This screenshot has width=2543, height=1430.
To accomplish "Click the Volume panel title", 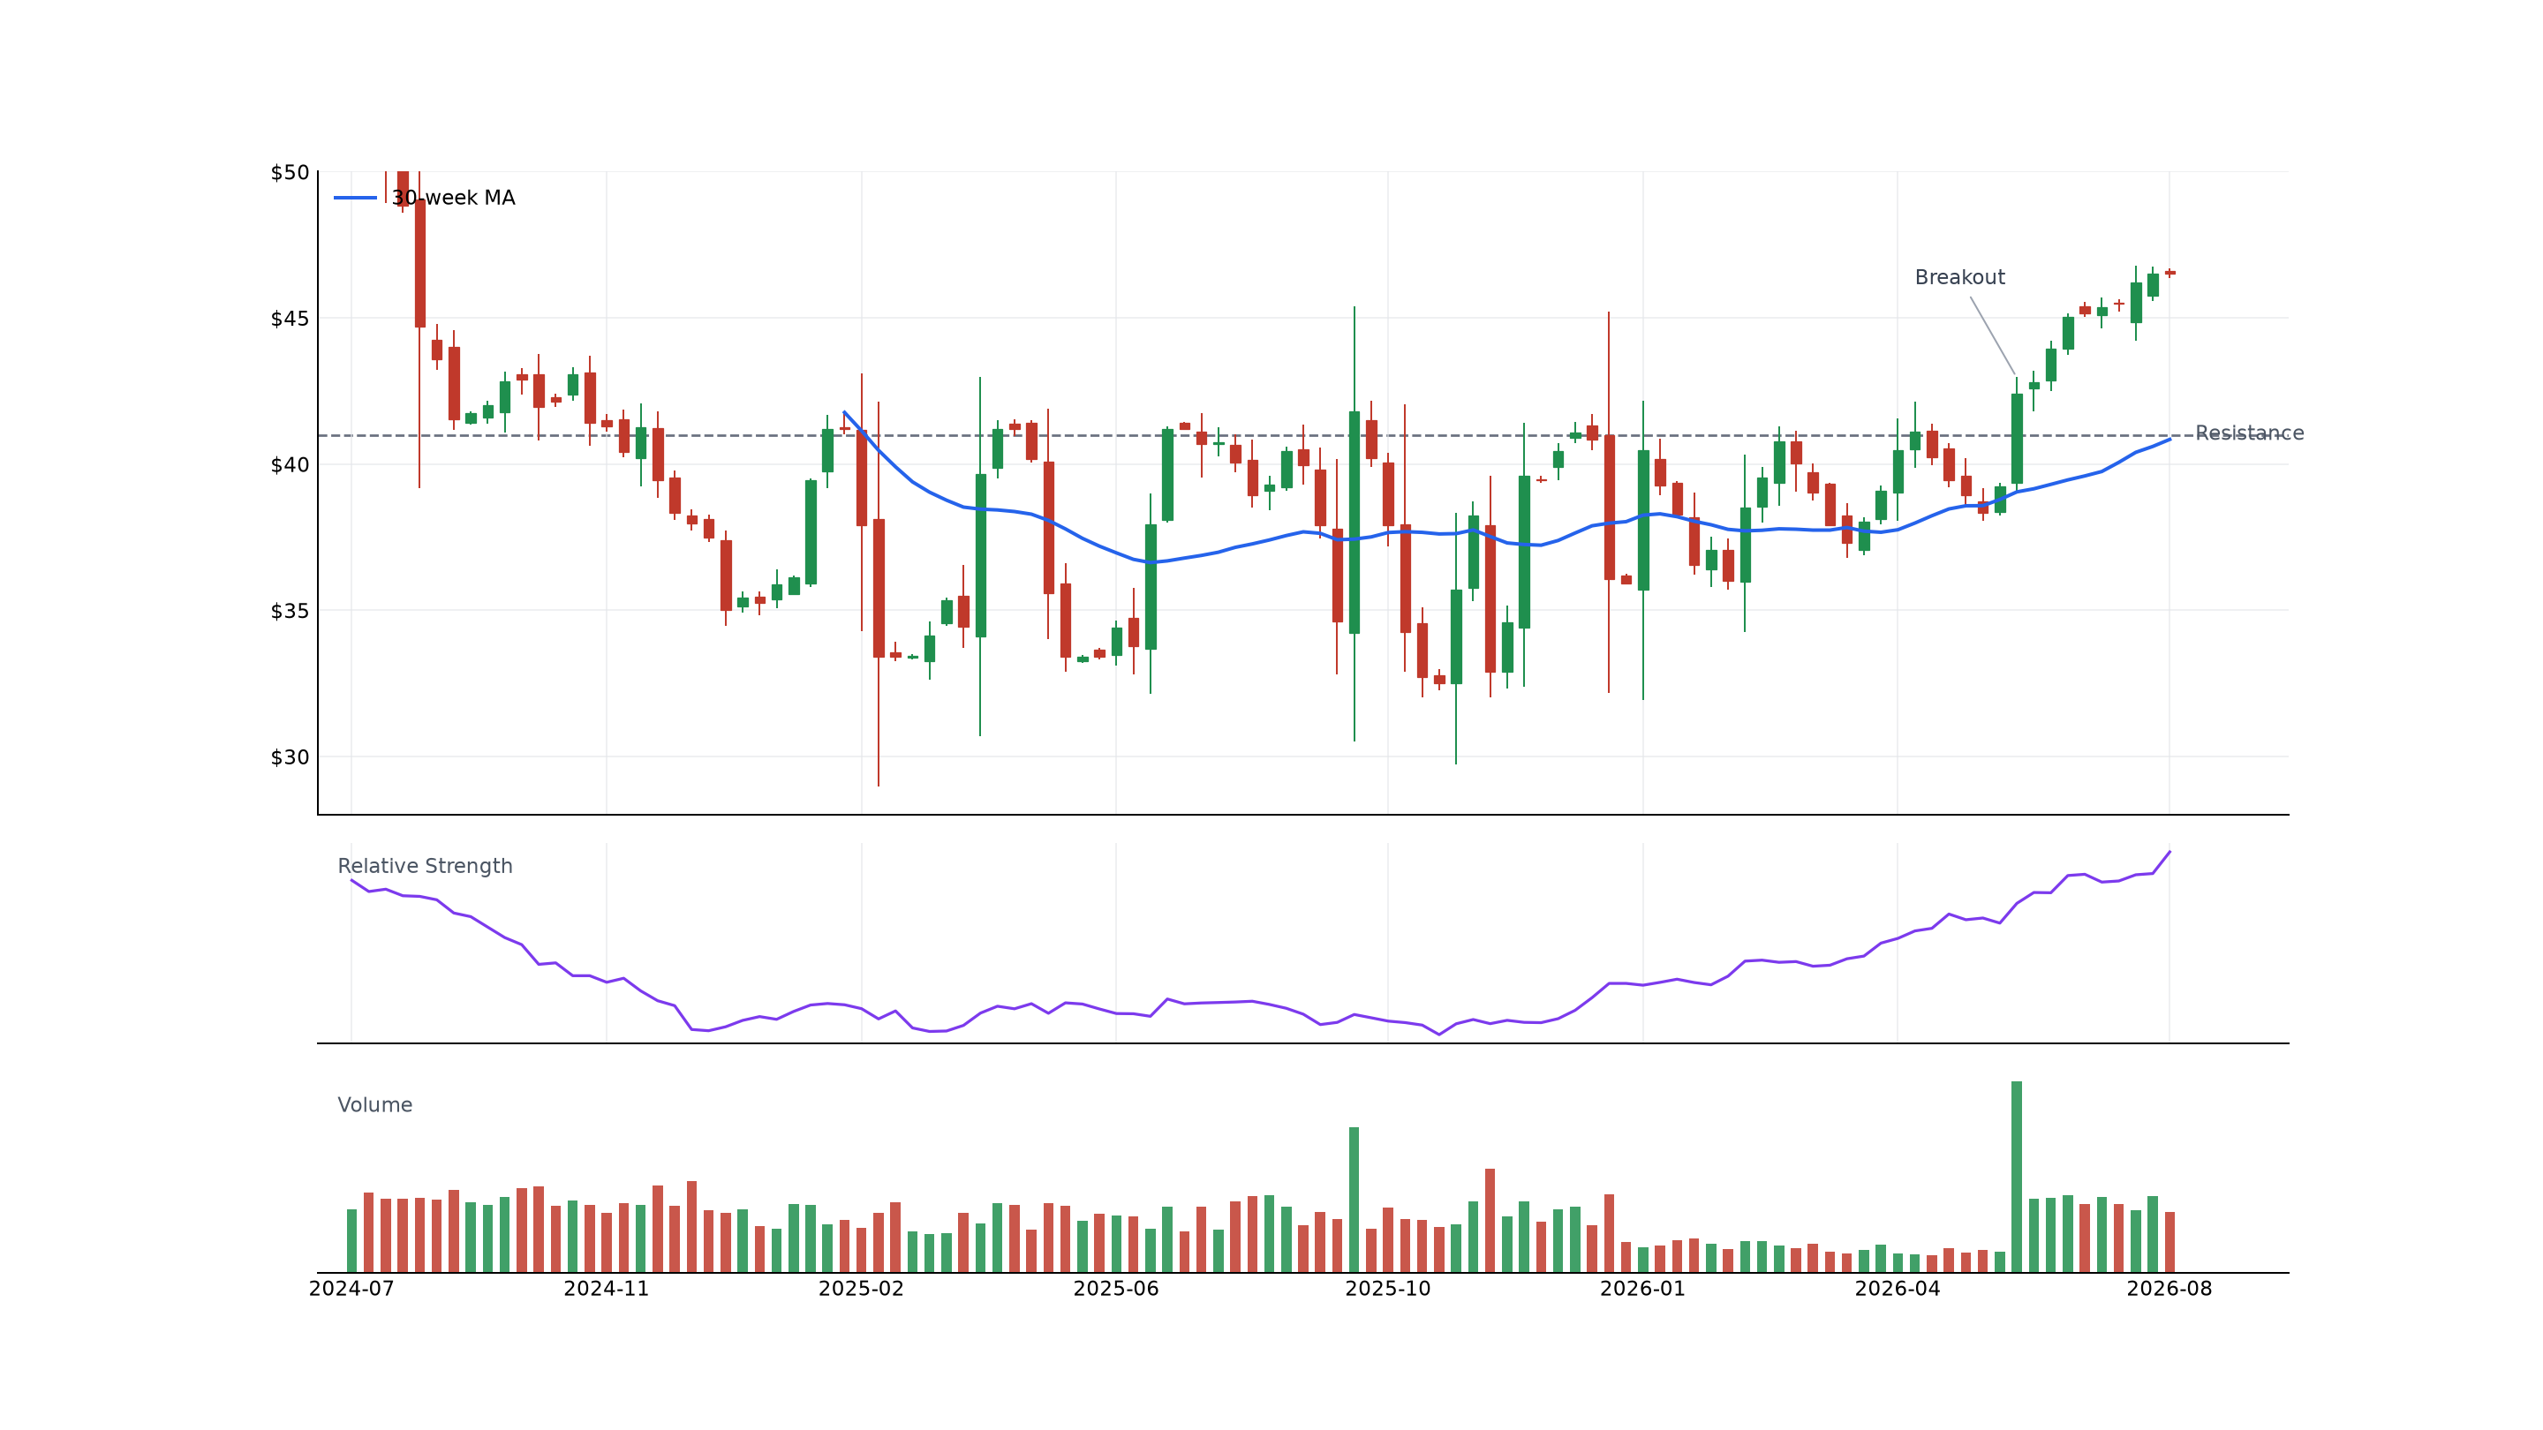I will point(375,1105).
